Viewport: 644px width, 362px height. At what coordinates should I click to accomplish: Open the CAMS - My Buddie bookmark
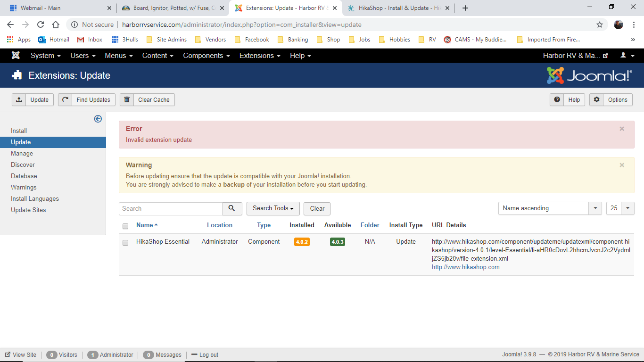coord(476,40)
